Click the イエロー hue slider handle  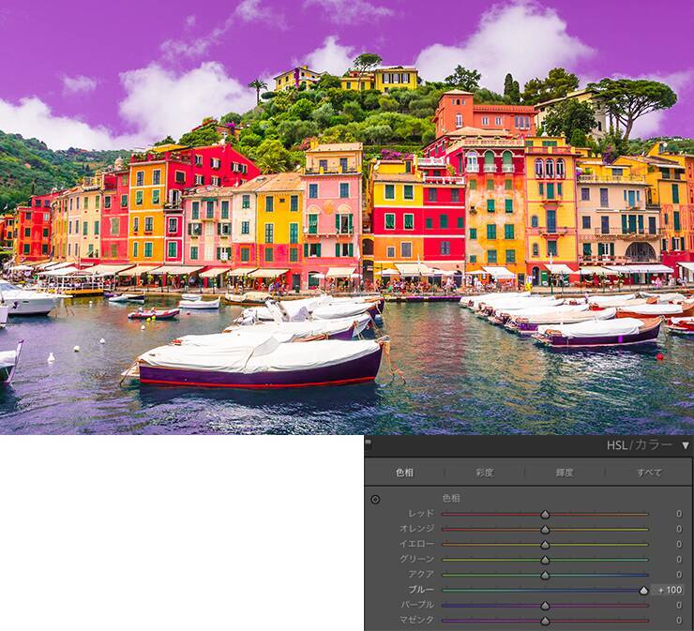[x=545, y=544]
